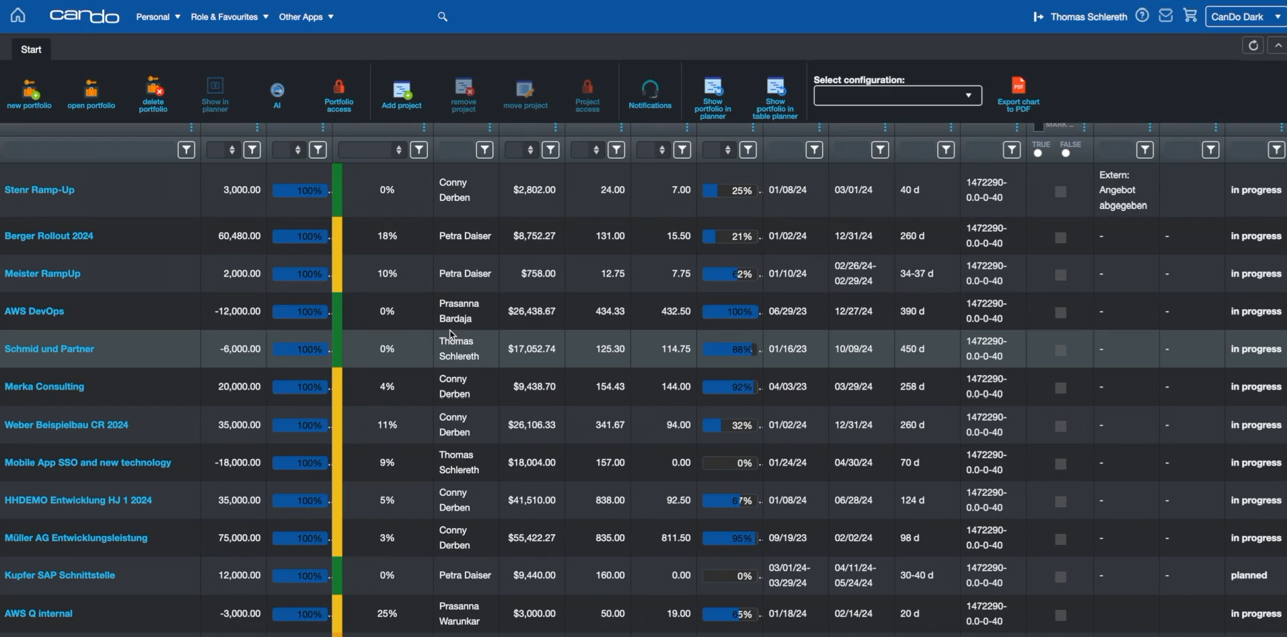Select the $41,510.00 cell for HHDEMO Entwicklung
This screenshot has width=1287, height=637.
tap(531, 500)
